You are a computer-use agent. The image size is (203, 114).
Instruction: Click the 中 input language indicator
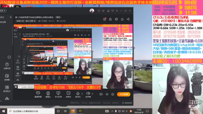(127, 111)
